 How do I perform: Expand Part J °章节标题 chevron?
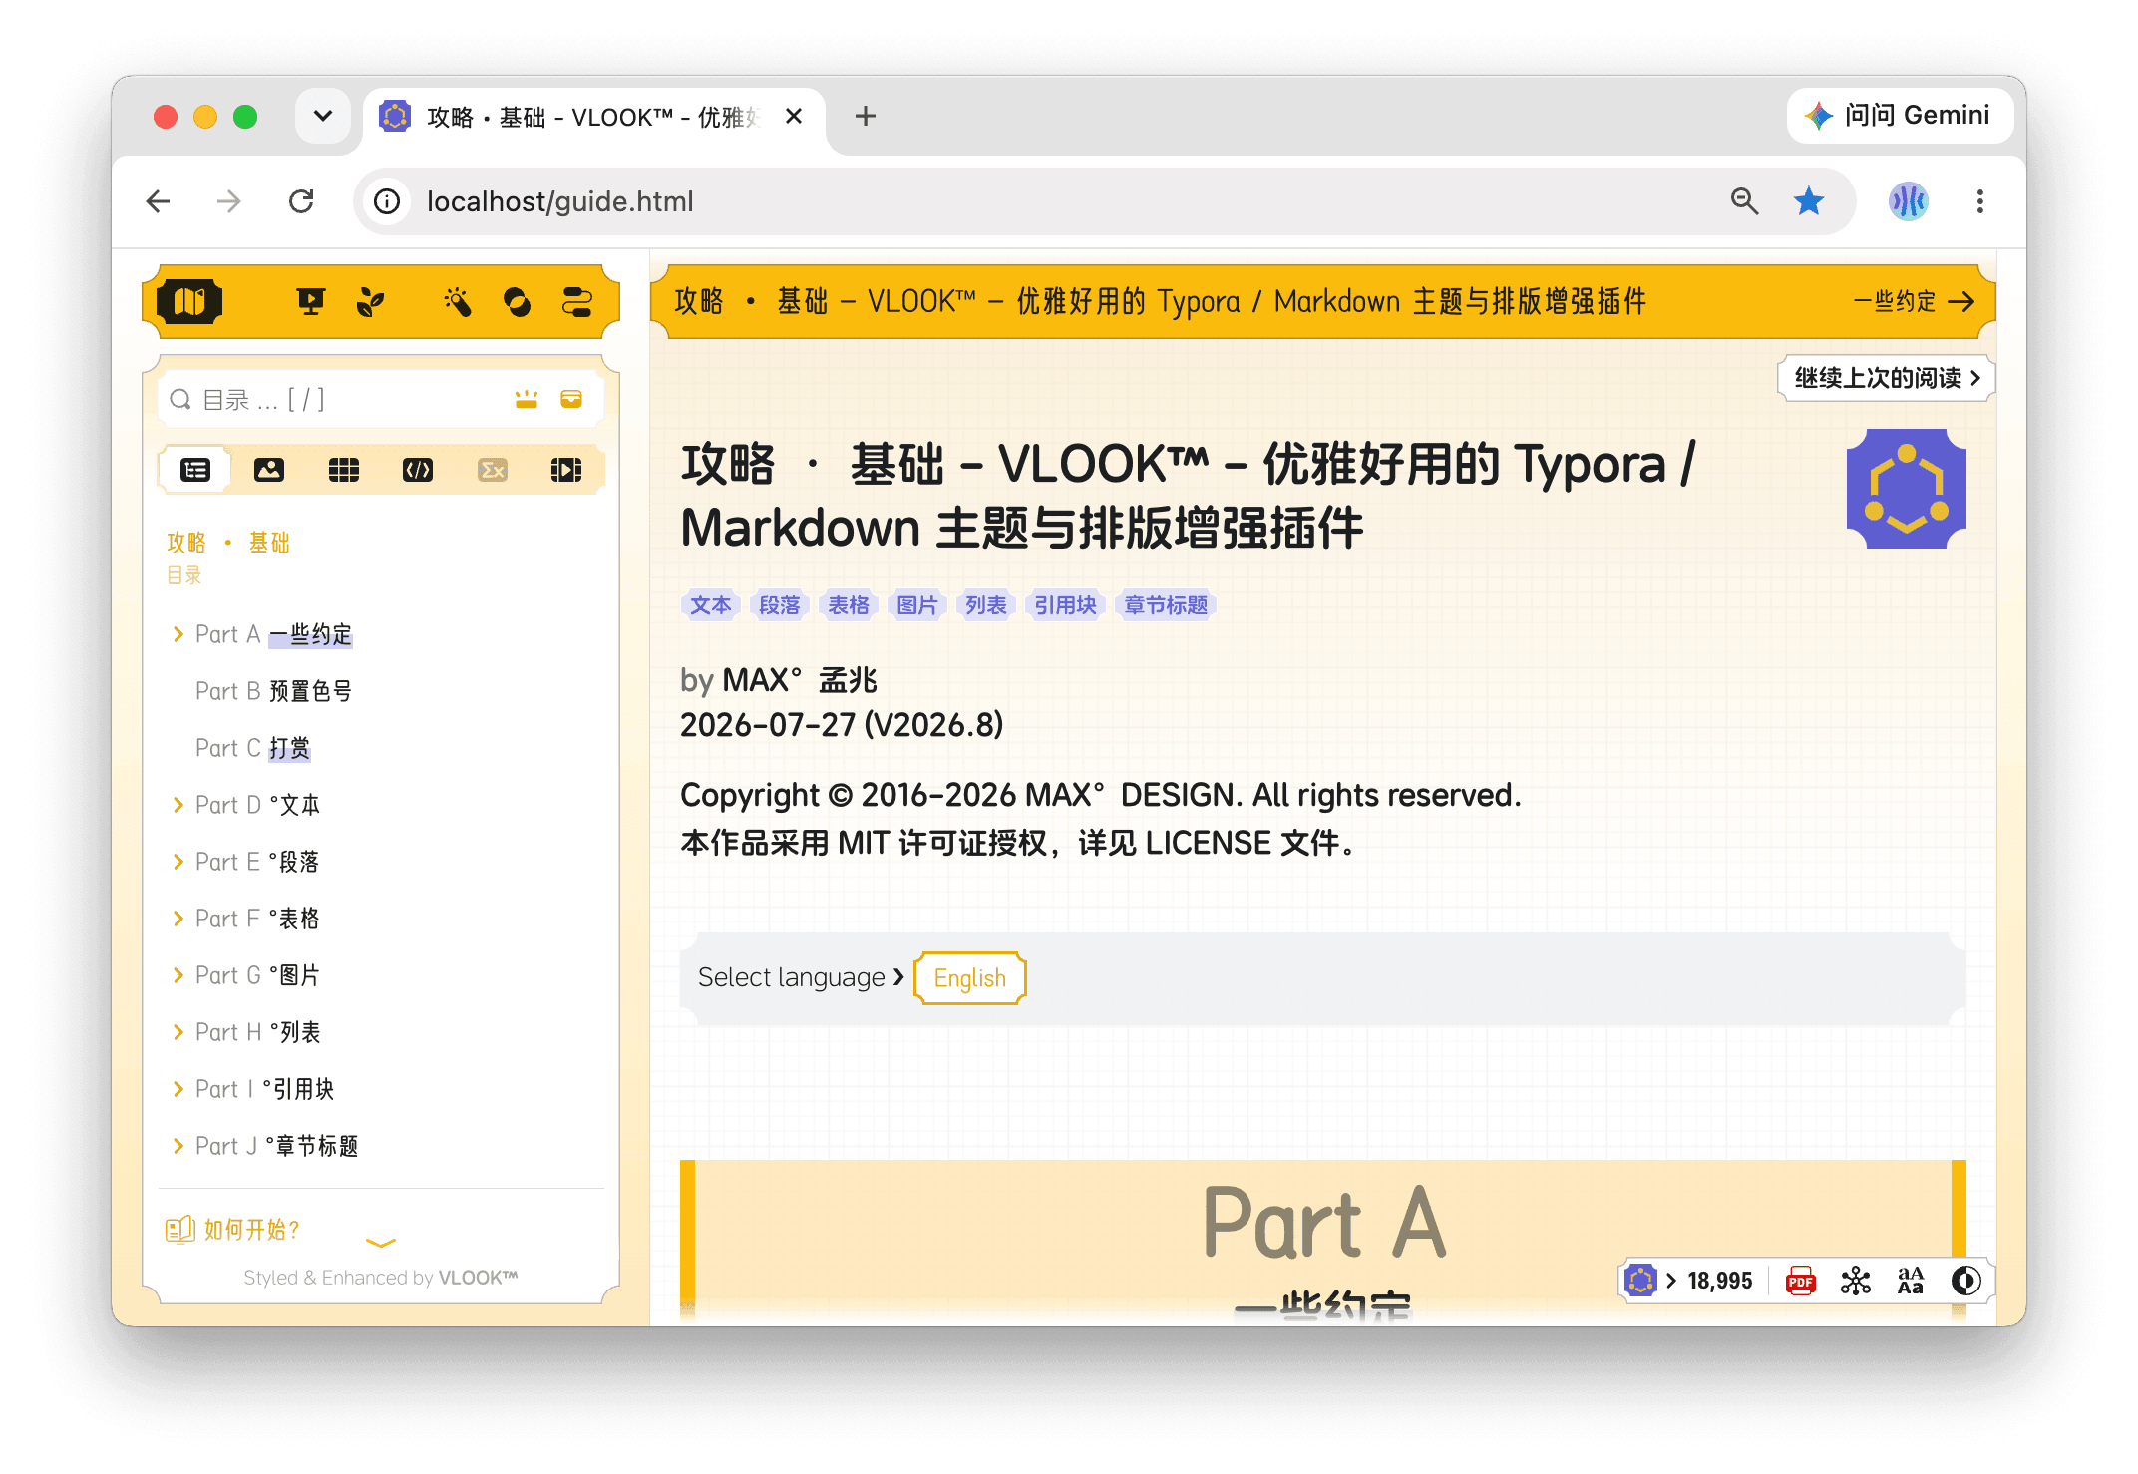point(178,1146)
